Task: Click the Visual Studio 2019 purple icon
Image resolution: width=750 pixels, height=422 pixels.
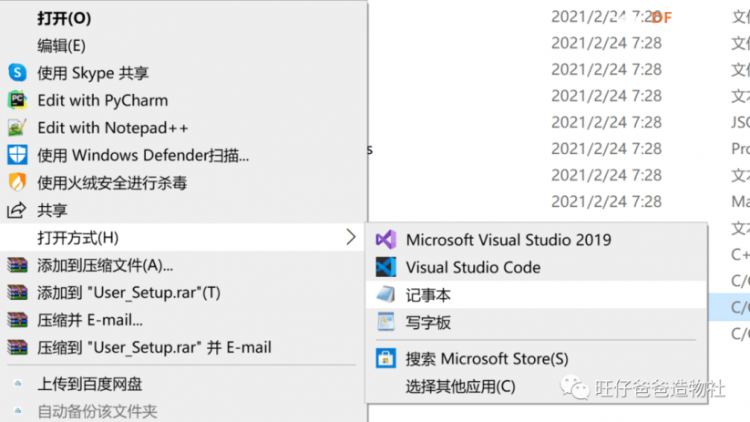Action: (385, 239)
